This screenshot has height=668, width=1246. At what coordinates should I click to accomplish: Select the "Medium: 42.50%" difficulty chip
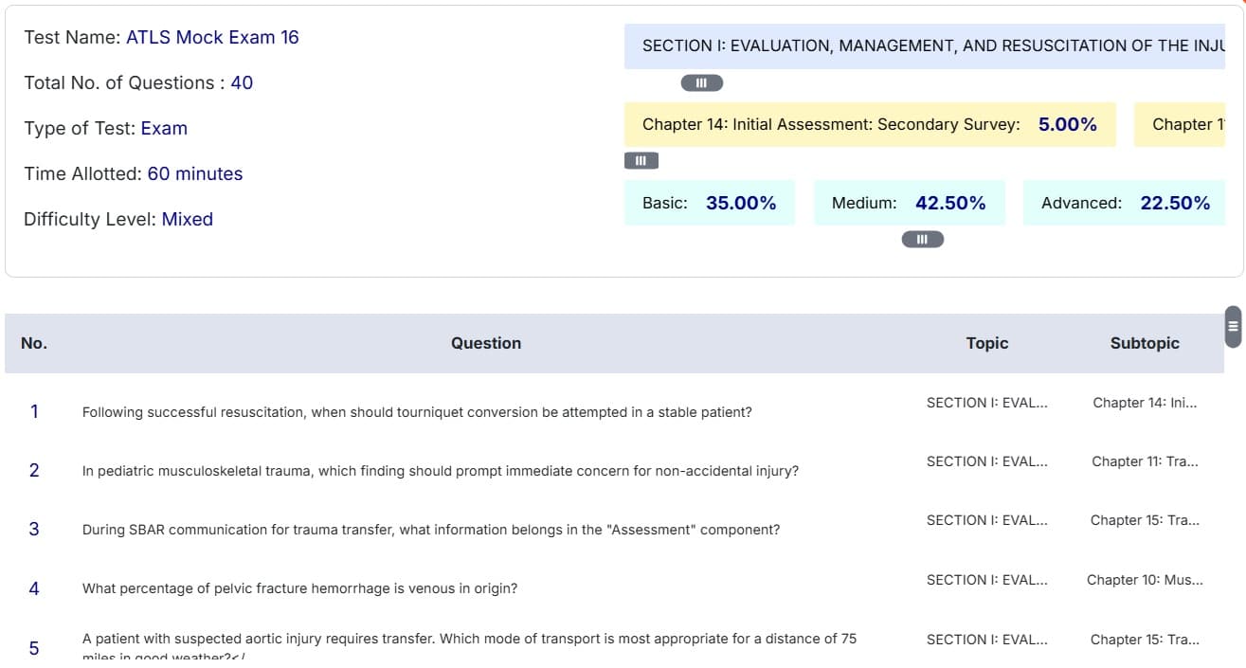pyautogui.click(x=909, y=202)
